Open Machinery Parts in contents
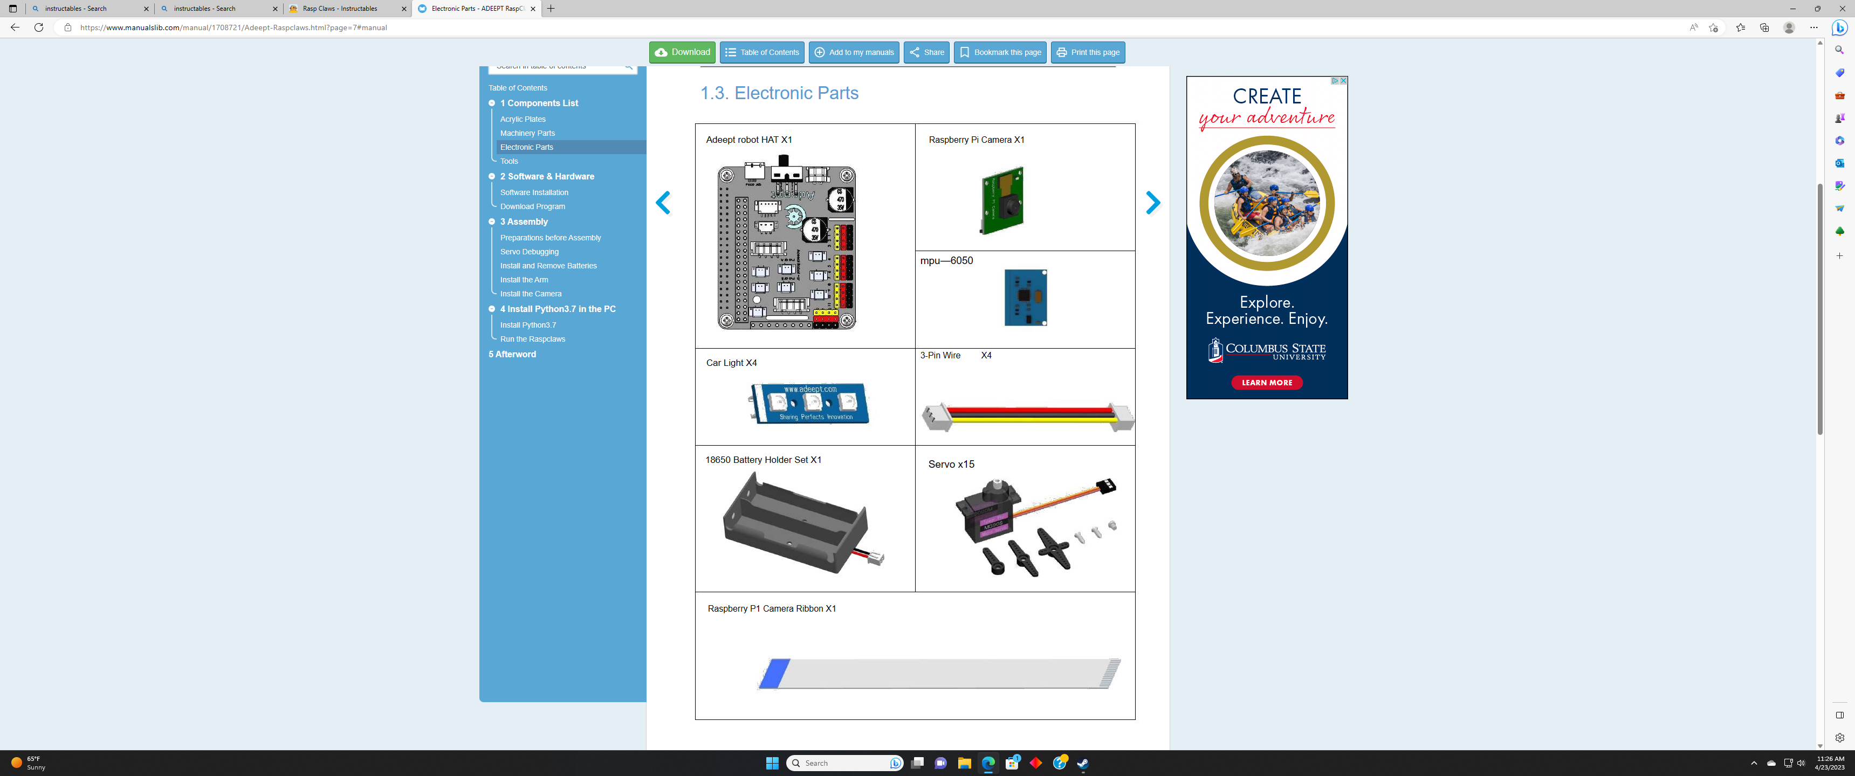 (x=527, y=133)
